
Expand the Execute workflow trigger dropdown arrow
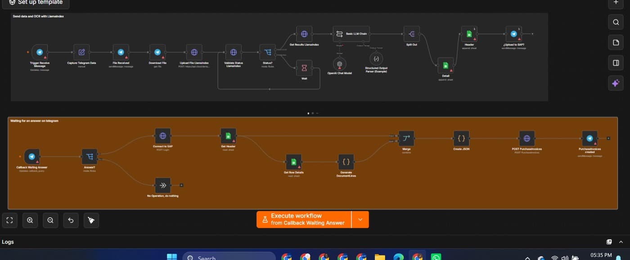pyautogui.click(x=360, y=220)
